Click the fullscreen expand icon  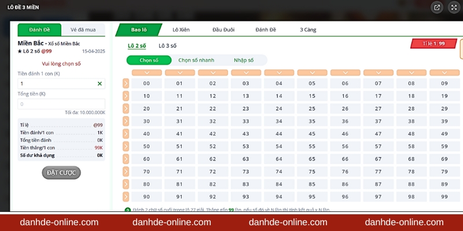(453, 7)
